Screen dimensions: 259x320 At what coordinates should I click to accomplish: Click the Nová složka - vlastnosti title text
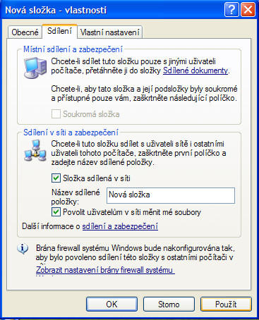coord(56,10)
